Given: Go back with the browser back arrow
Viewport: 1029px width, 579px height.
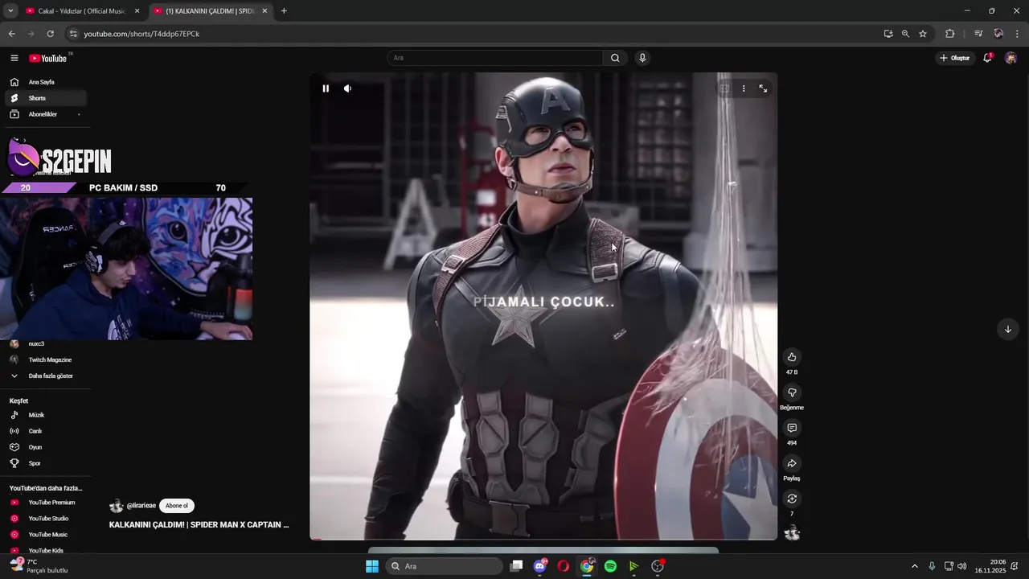Looking at the screenshot, I should tap(11, 34).
